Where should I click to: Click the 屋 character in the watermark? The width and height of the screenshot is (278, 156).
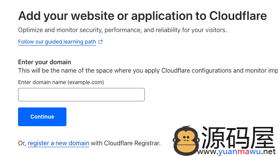tap(263, 138)
